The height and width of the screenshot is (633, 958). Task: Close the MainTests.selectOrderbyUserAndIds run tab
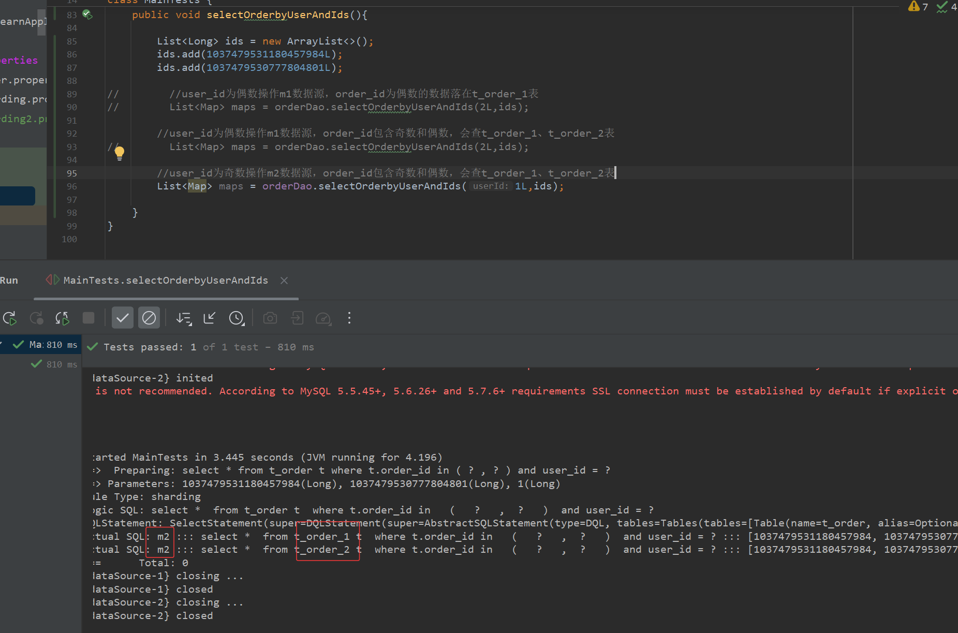tap(284, 281)
